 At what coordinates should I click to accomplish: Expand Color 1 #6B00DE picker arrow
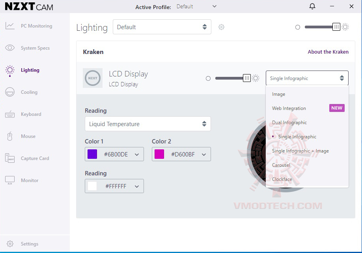(x=137, y=154)
